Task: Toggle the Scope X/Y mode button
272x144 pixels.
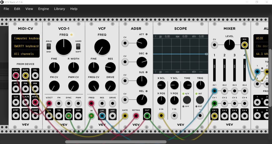Action: point(187,100)
